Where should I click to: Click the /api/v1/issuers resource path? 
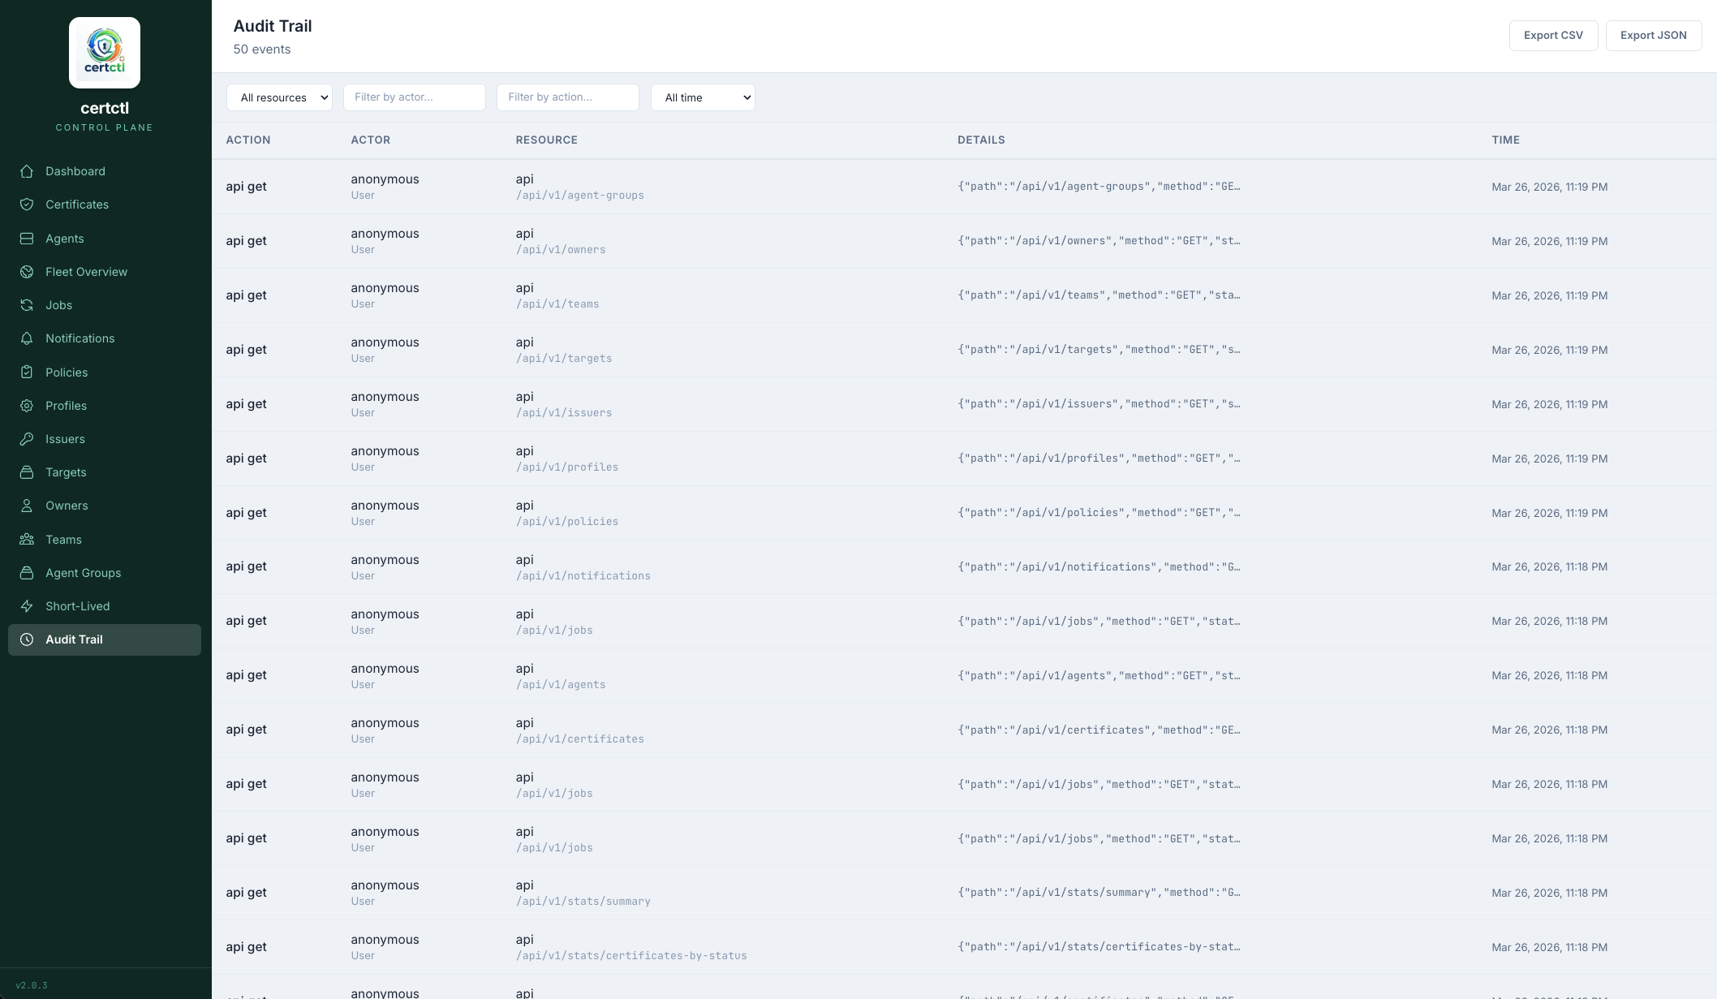coord(564,413)
